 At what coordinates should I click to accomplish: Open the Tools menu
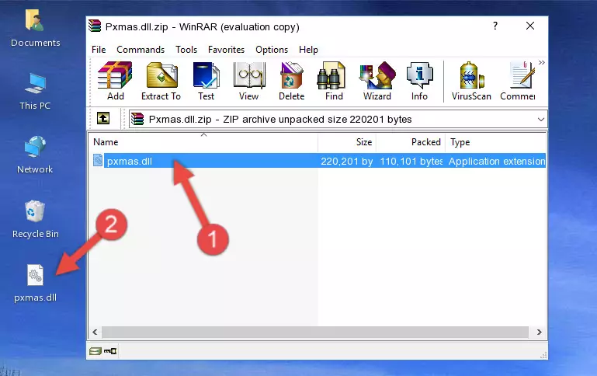point(186,50)
